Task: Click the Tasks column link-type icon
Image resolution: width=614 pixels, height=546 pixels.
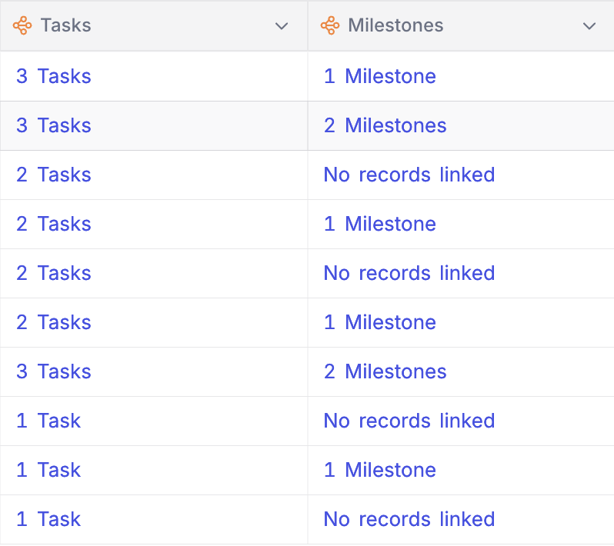Action: click(22, 25)
